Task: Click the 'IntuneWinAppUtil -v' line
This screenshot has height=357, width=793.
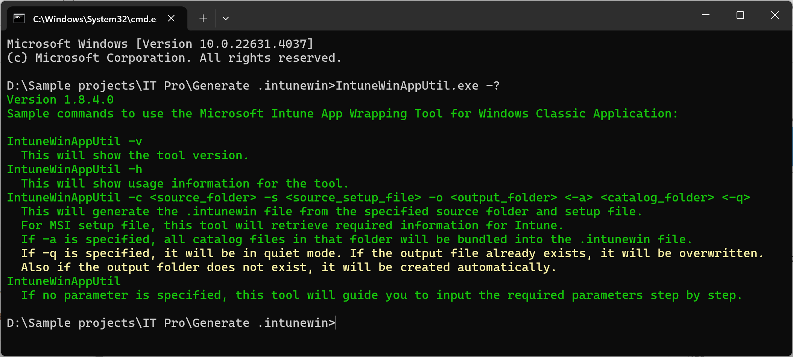Action: [x=74, y=142]
